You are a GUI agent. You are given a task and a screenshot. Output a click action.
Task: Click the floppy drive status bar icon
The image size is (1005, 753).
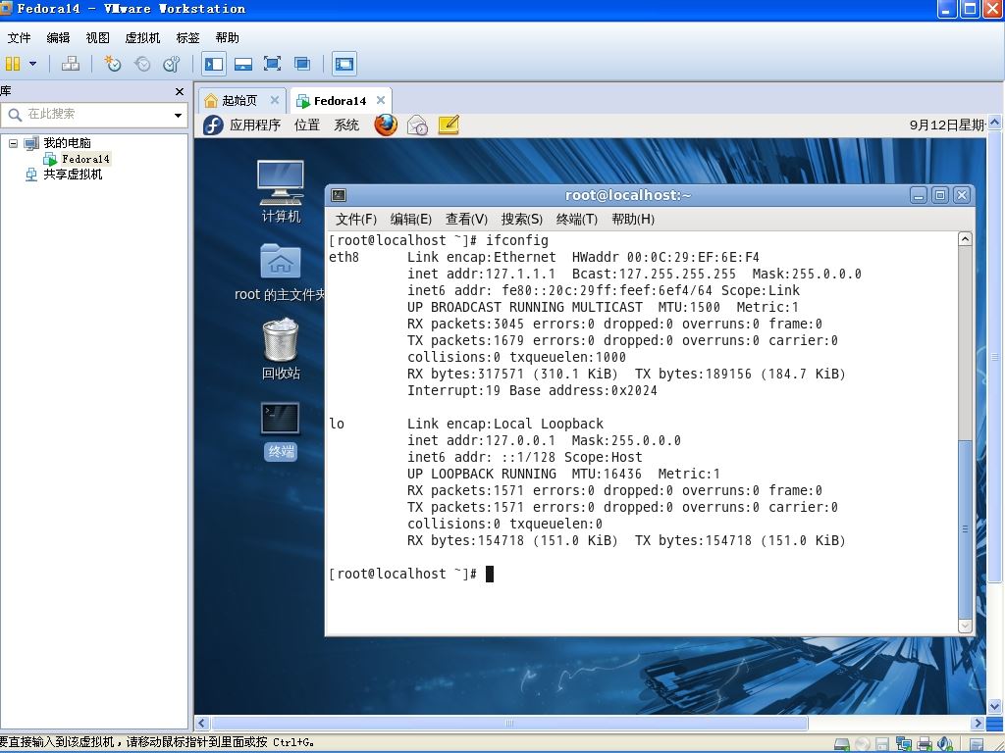(x=882, y=744)
